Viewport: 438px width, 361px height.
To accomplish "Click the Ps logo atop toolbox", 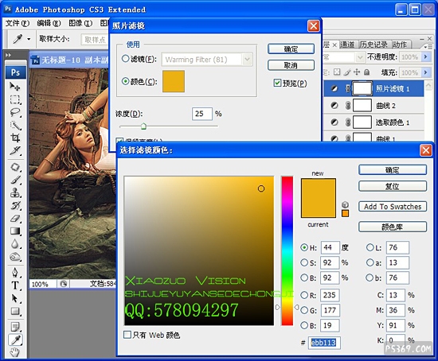I will point(15,72).
